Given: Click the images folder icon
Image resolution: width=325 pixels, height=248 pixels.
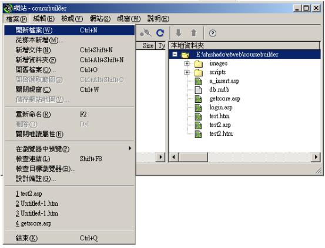Looking at the screenshot, I should point(199,63).
